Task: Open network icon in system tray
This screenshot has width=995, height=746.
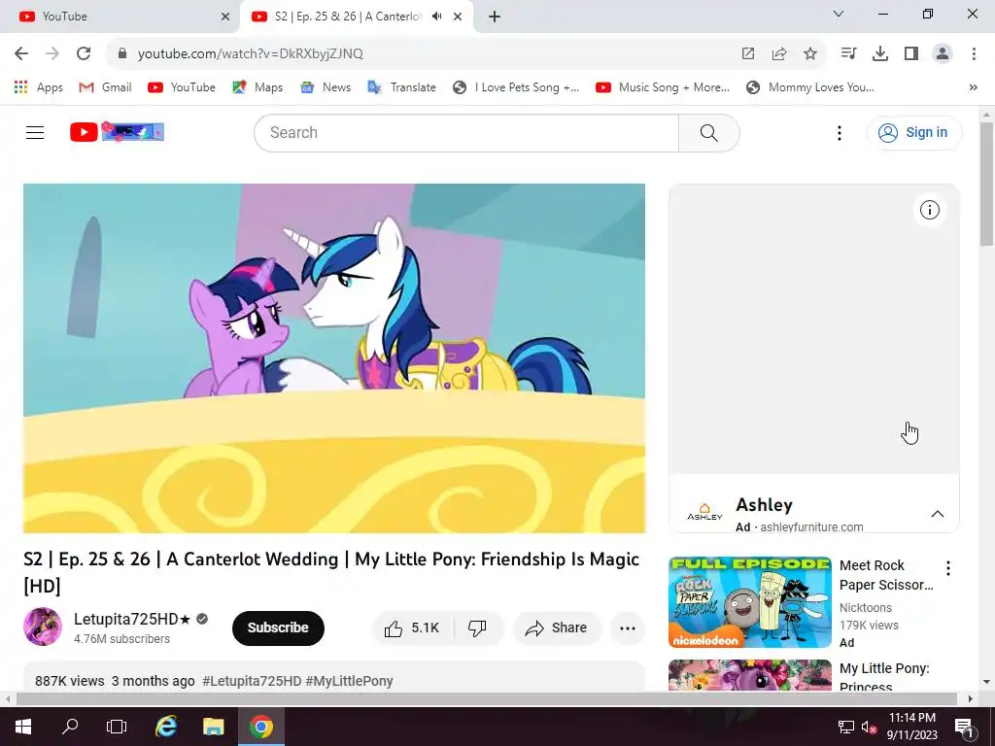Action: (846, 727)
